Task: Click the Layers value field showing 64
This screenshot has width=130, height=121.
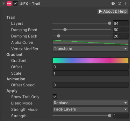Action: [121, 23]
